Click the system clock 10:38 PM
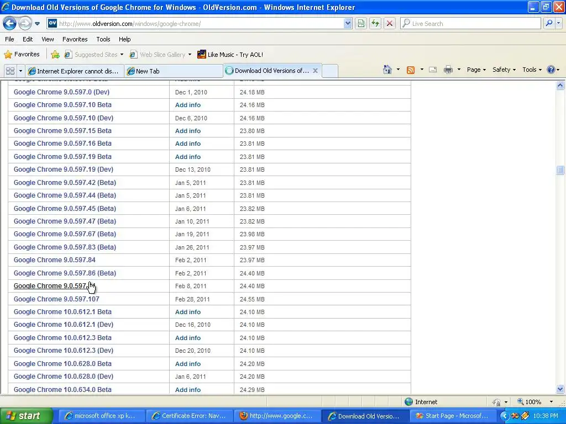Image resolution: width=566 pixels, height=424 pixels. pyautogui.click(x=546, y=416)
